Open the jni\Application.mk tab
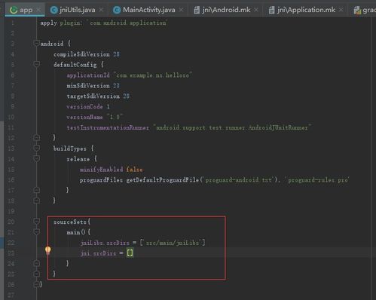This screenshot has height=300, width=376. (x=306, y=10)
